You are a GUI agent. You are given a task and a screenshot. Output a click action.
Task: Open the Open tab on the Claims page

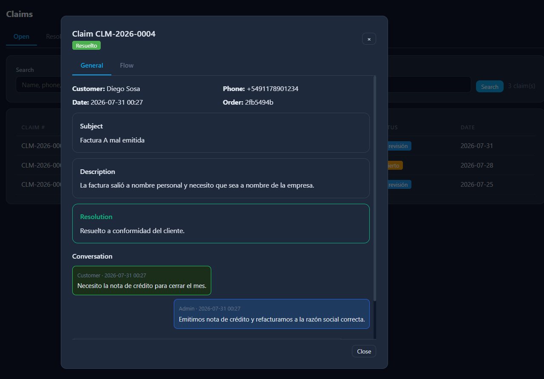point(21,37)
